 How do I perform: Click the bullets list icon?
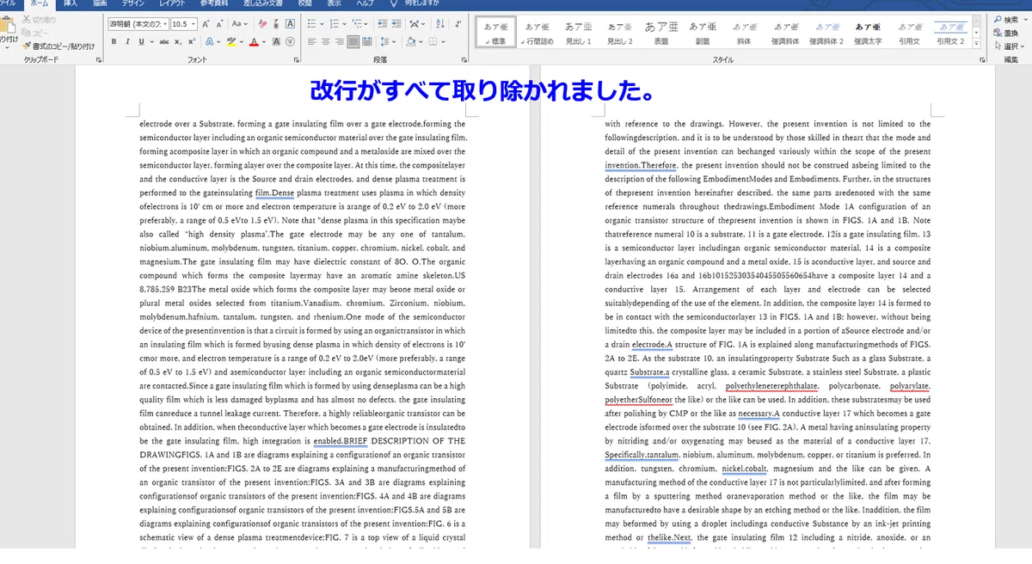pyautogui.click(x=310, y=24)
